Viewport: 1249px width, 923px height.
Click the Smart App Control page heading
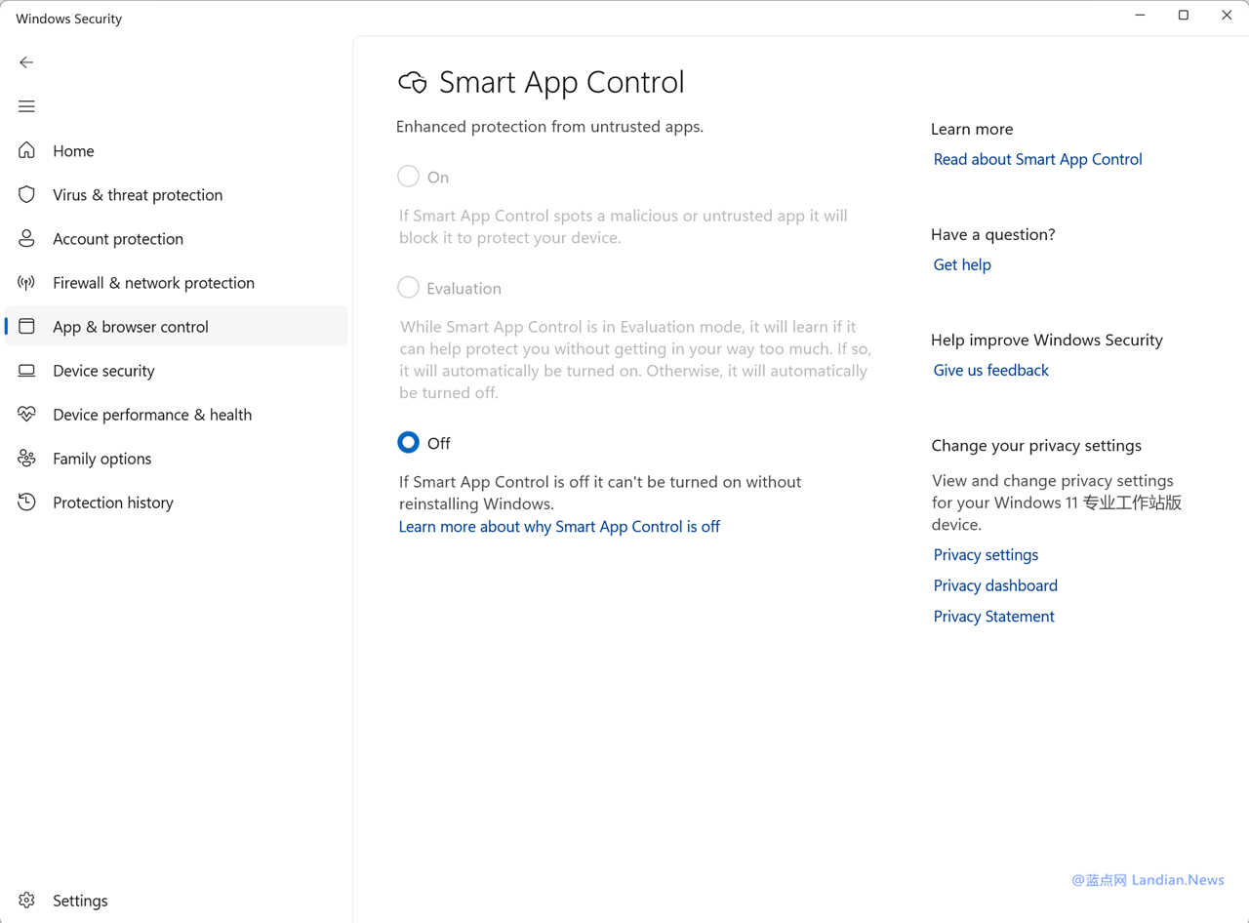[561, 82]
